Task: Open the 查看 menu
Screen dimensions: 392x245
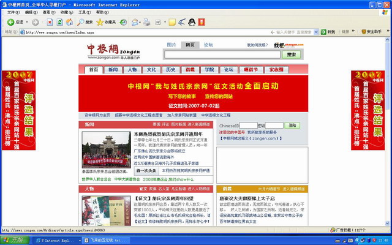Action: [x=49, y=12]
